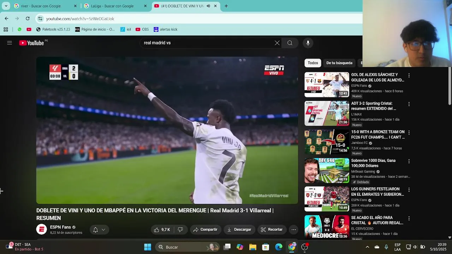Screen dimensions: 452x254
Task: Open the Chrome apps grid bookmark
Action: 6,30
